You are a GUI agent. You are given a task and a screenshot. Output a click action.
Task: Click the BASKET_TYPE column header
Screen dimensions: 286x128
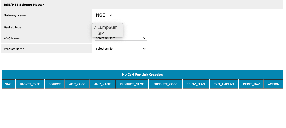(x=30, y=84)
